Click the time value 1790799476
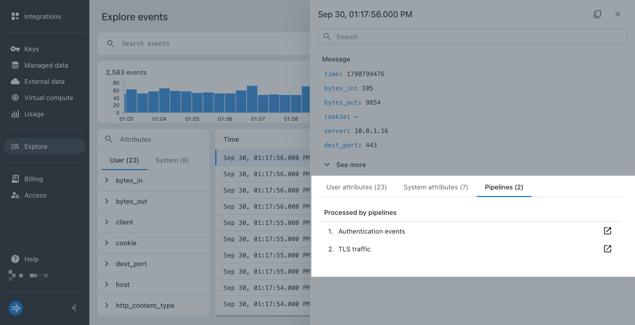Viewport: 635px width, 325px height. tap(365, 74)
